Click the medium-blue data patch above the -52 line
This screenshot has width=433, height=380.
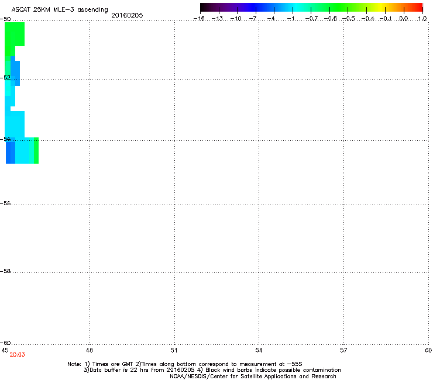pyautogui.click(x=15, y=70)
